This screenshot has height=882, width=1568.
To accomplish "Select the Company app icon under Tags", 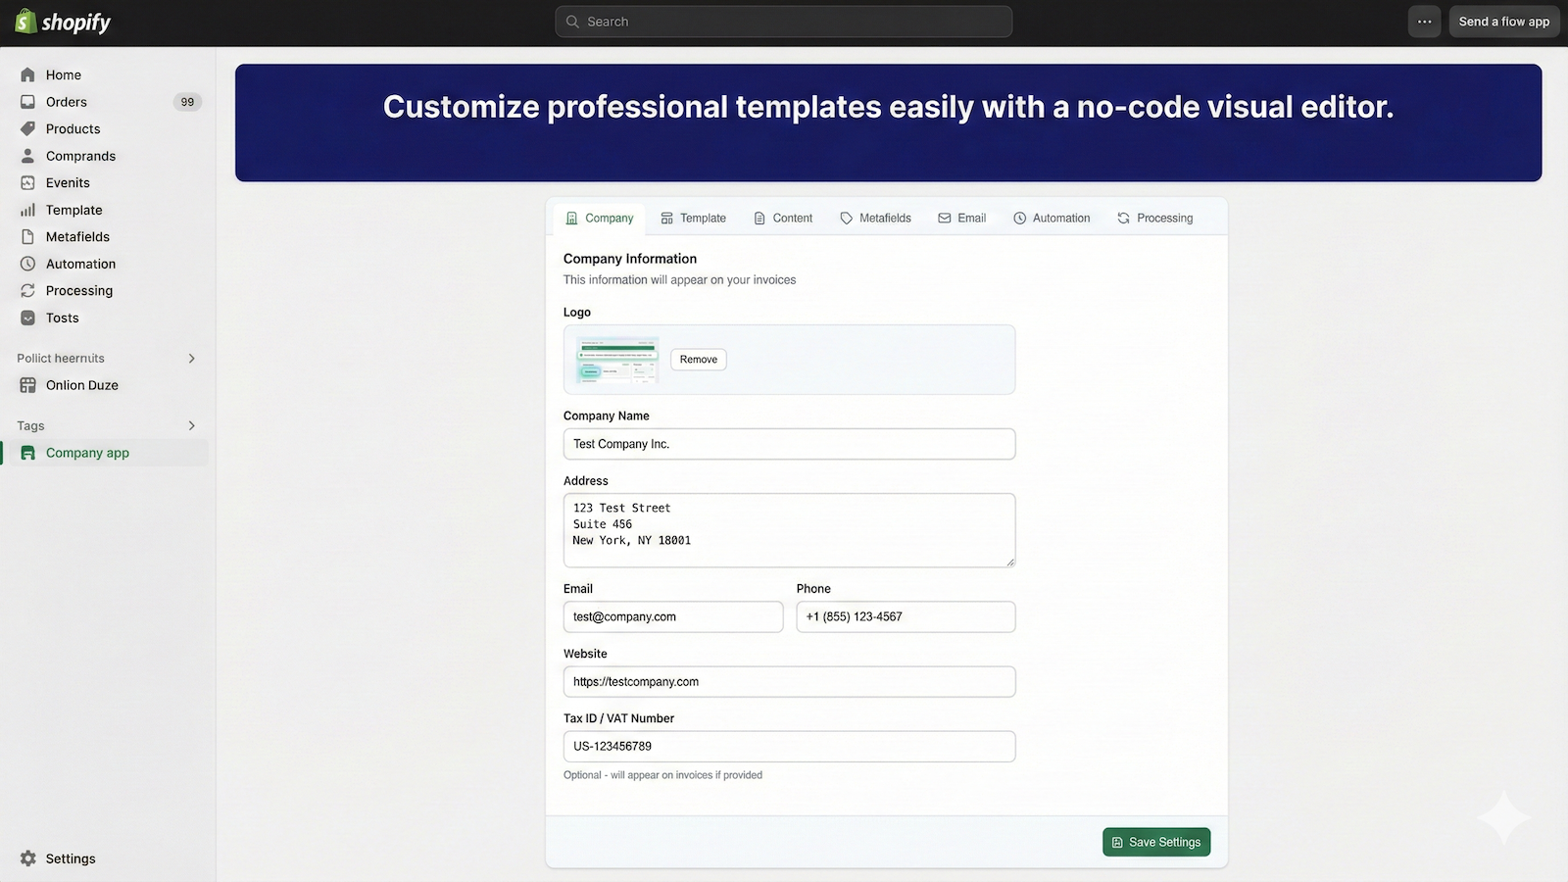I will pos(27,452).
